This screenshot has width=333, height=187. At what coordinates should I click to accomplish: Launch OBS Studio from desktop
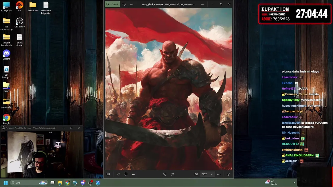20,23
